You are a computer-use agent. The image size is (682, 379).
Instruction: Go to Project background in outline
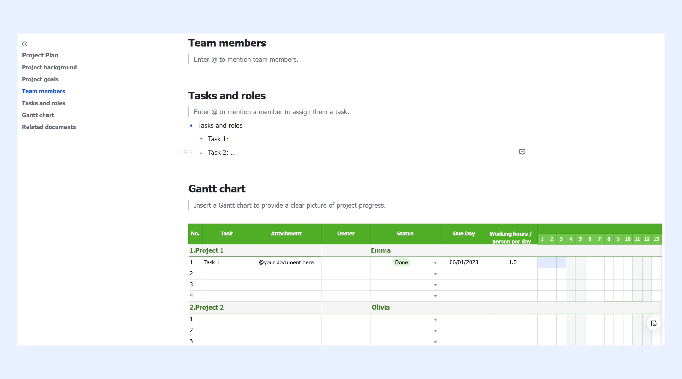pyautogui.click(x=49, y=67)
